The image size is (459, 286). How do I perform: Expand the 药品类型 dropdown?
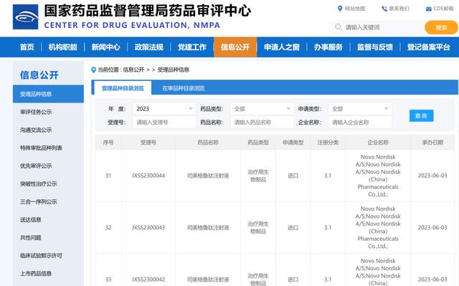262,109
